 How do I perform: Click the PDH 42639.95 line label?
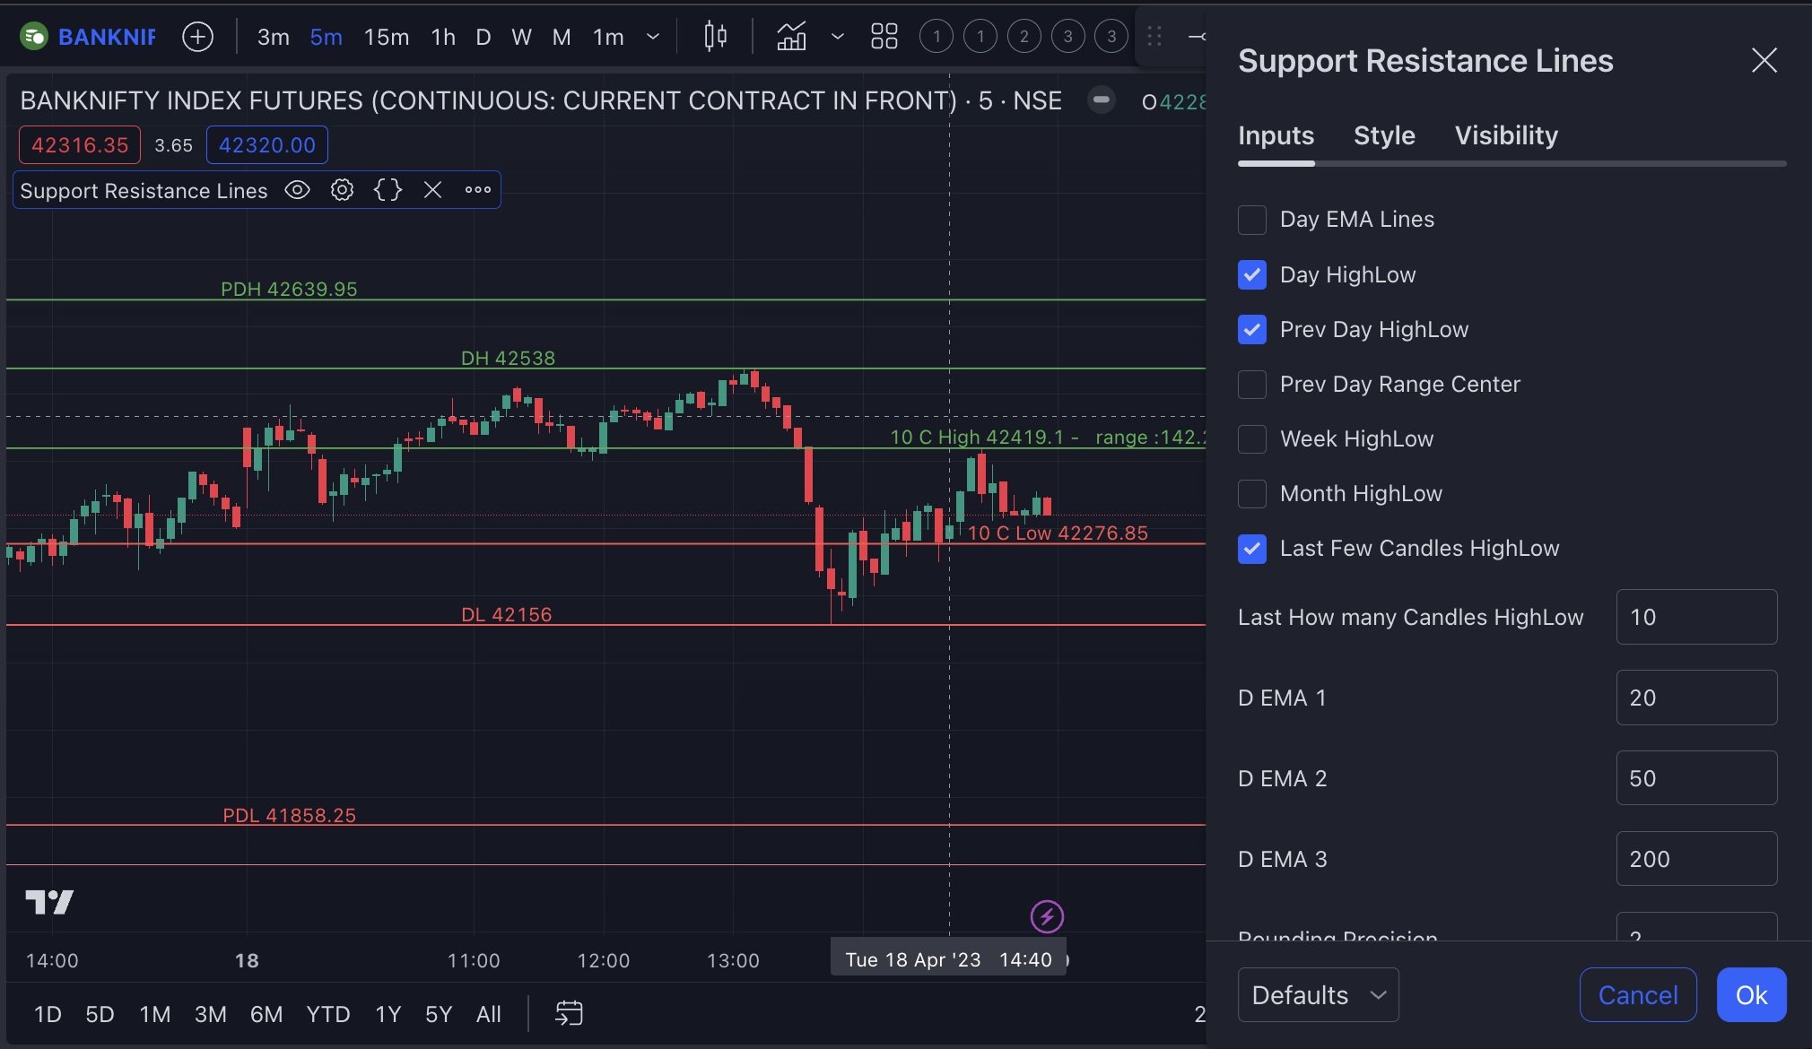(x=289, y=289)
